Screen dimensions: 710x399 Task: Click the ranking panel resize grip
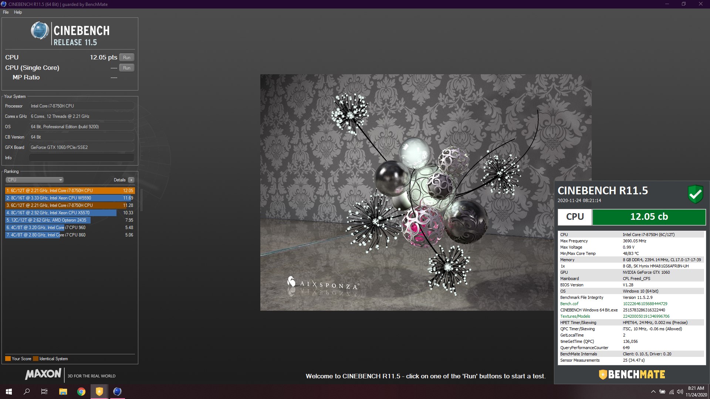[141, 200]
